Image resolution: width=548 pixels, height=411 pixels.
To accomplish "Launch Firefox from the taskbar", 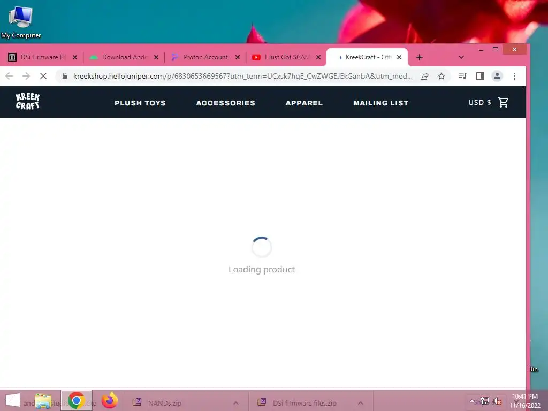I will click(x=109, y=400).
